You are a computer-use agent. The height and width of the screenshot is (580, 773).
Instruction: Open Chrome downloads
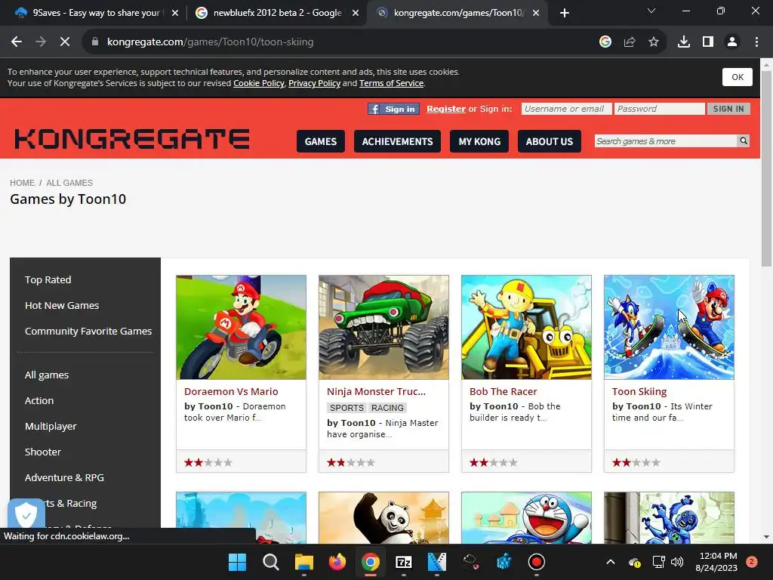684,42
